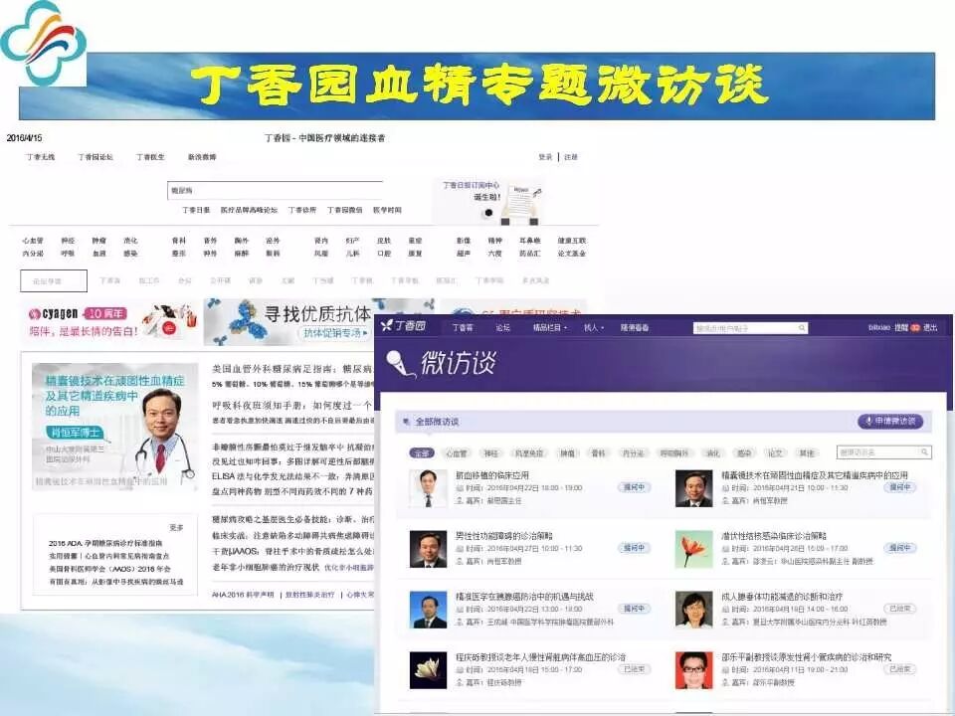This screenshot has height=716, width=955.
Task: Select the 心血管 category filter pill
Action: (x=456, y=453)
